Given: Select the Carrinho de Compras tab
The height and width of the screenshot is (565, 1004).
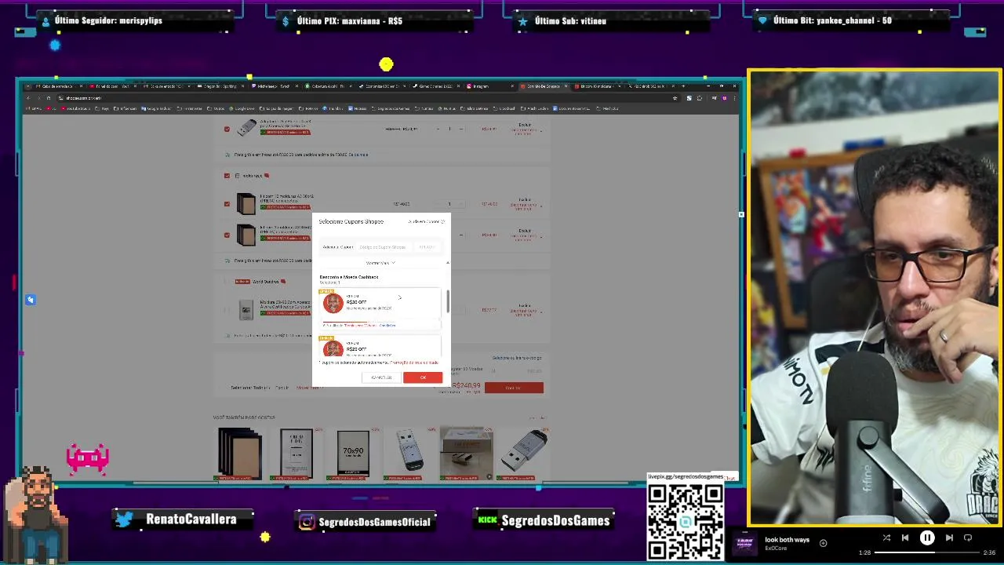Looking at the screenshot, I should coord(543,86).
